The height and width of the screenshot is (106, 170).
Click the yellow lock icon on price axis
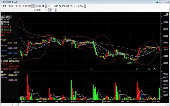[167, 14]
